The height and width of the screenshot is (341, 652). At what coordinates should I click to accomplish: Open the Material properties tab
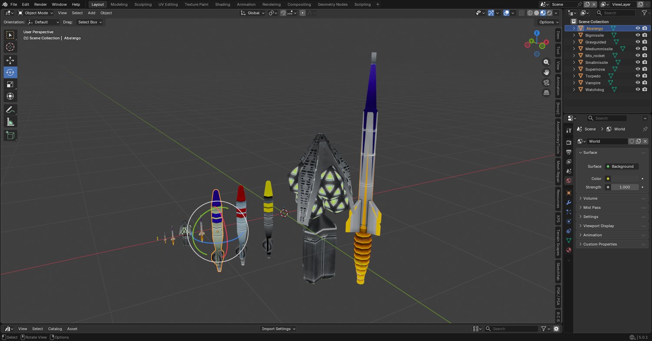[x=569, y=250]
